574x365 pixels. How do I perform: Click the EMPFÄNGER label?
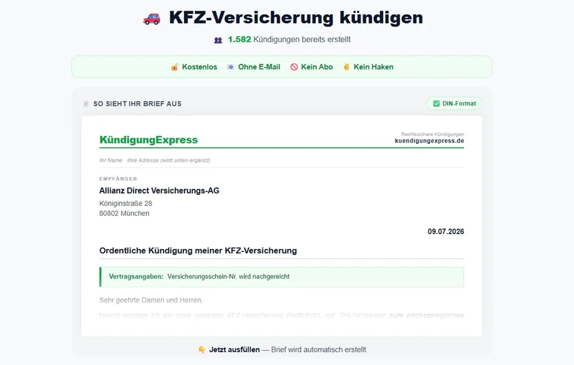pos(118,179)
